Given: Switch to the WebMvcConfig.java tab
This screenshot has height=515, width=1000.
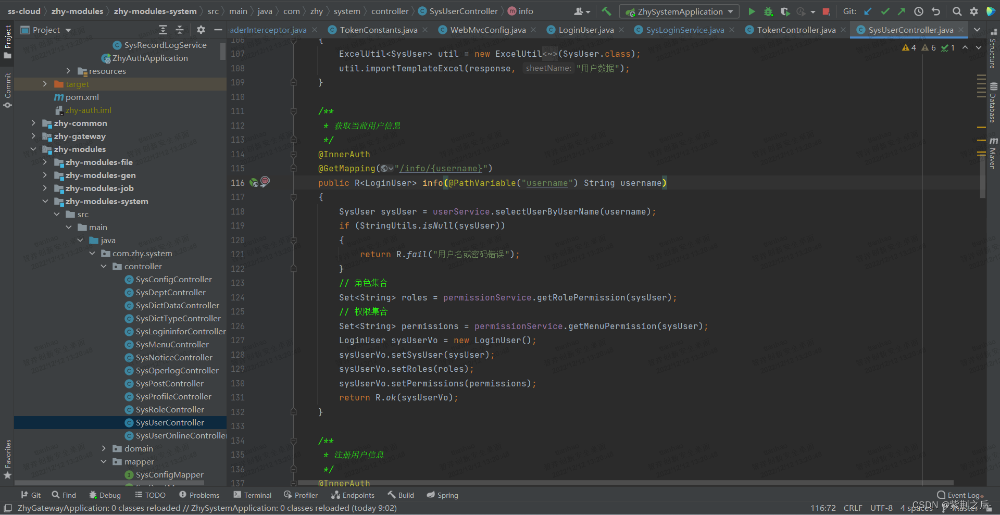Looking at the screenshot, I should tap(488, 30).
